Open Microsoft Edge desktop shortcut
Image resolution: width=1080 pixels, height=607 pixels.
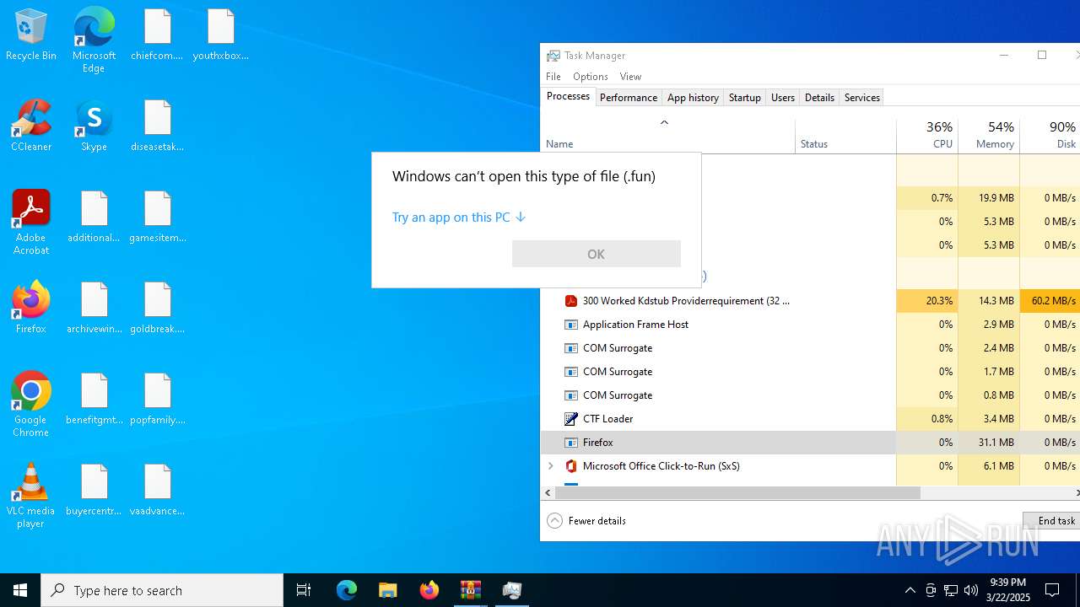(94, 40)
